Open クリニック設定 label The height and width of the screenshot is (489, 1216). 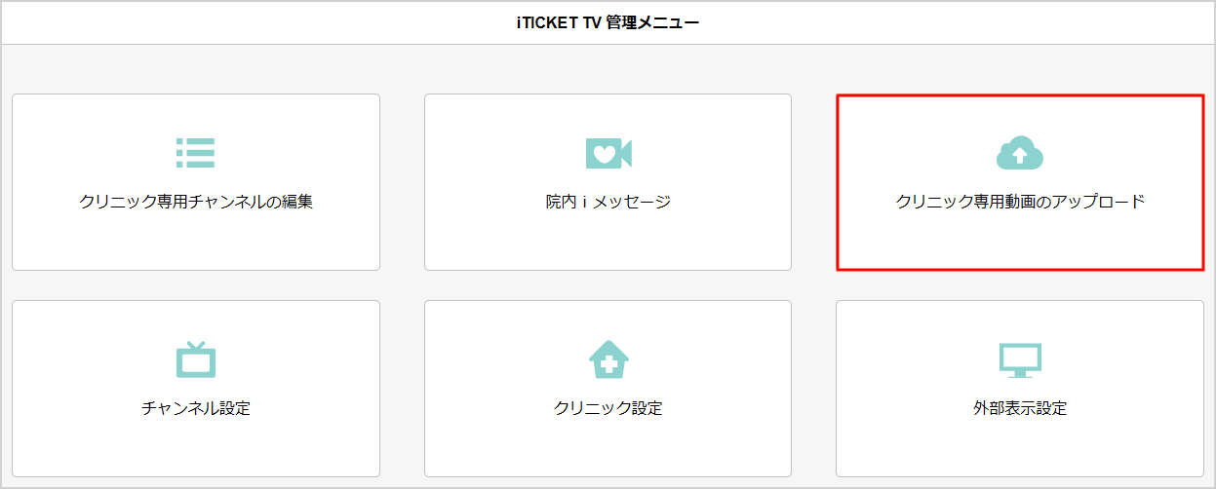608,408
